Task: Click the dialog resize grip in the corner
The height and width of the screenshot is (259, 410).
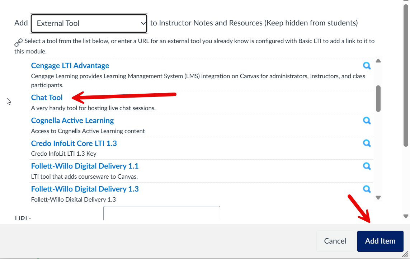Action: 405,254
